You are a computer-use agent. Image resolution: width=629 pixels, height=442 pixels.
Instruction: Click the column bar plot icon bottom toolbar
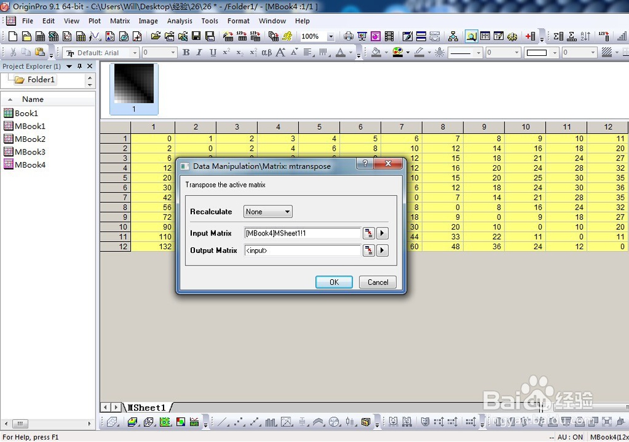tap(271, 421)
